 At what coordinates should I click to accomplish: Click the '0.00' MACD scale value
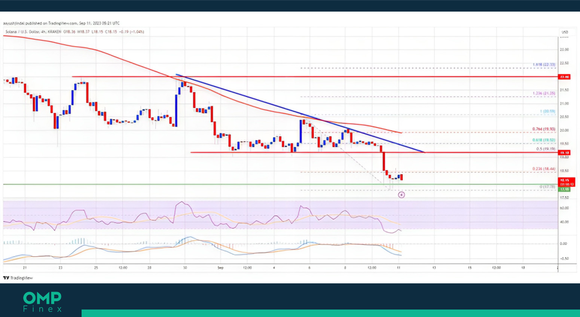(x=564, y=244)
